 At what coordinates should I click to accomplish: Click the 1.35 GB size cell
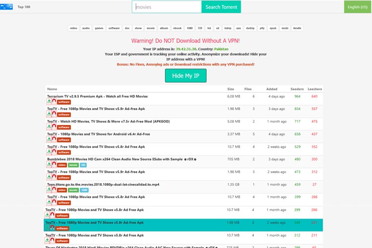pos(233,185)
